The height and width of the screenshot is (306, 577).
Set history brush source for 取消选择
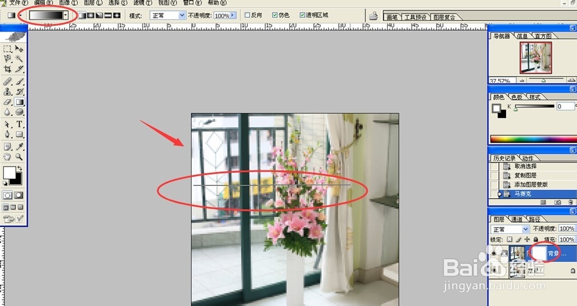(494, 166)
